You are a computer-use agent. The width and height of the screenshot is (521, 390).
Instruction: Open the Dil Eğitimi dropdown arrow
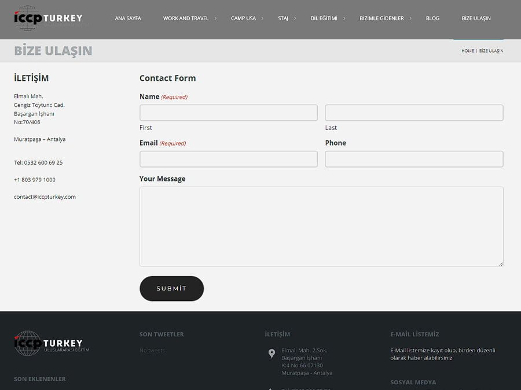click(x=344, y=18)
